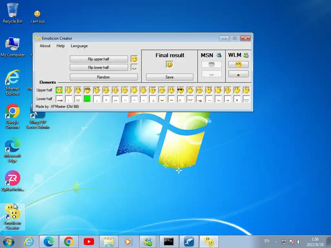The width and height of the screenshot is (331, 248).
Task: Open the Microsoft Edge desktop shortcut
Action: pos(13,150)
